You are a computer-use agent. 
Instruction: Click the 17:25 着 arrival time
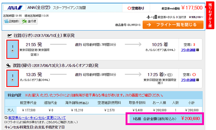click(160, 75)
